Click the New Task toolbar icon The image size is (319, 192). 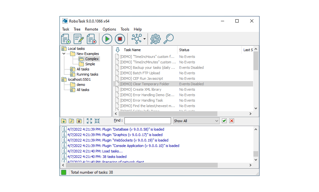[66, 39]
